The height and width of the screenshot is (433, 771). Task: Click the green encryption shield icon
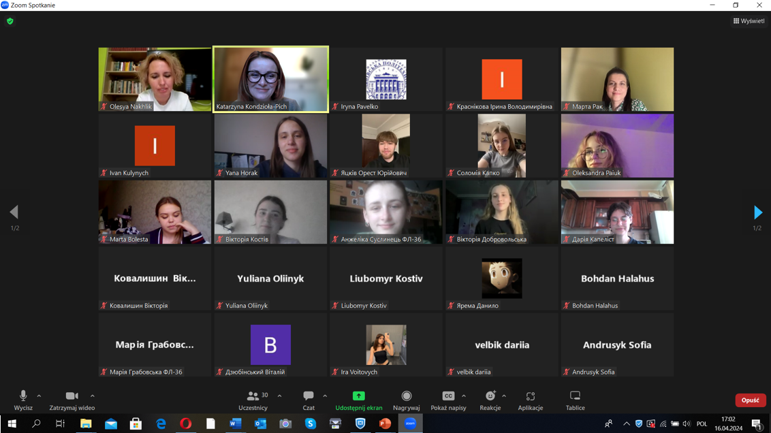click(10, 21)
